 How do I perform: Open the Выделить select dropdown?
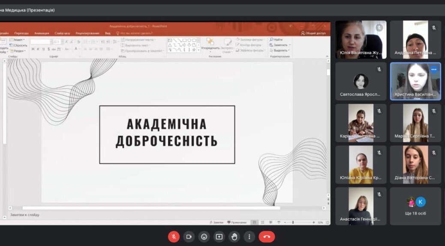click(280, 50)
